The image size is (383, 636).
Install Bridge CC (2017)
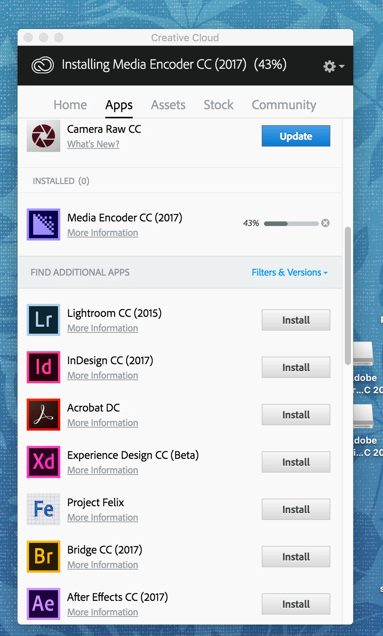pos(296,557)
